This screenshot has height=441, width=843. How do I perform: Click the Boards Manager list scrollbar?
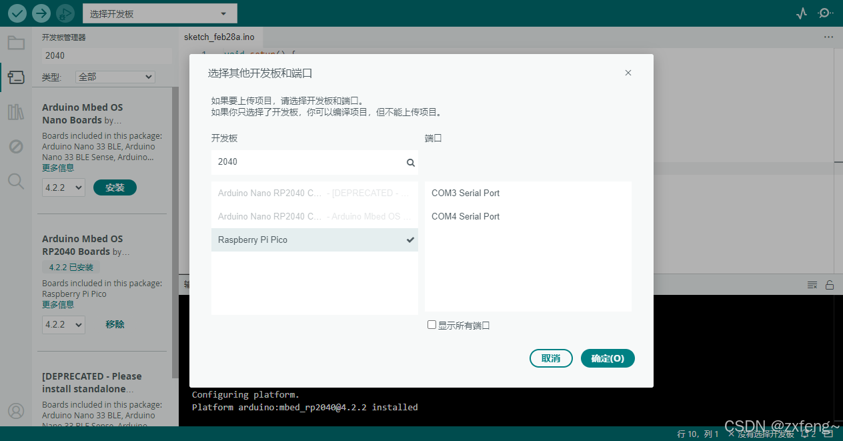point(175,232)
